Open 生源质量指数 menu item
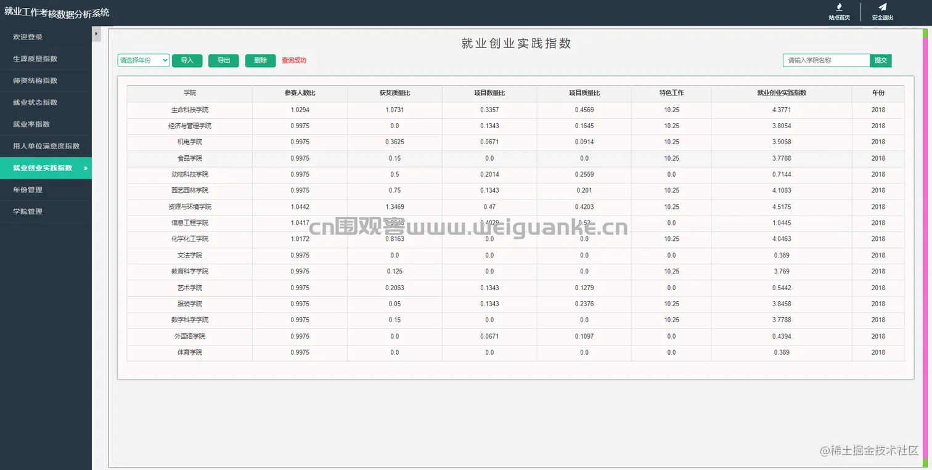The image size is (932, 470). click(x=46, y=59)
